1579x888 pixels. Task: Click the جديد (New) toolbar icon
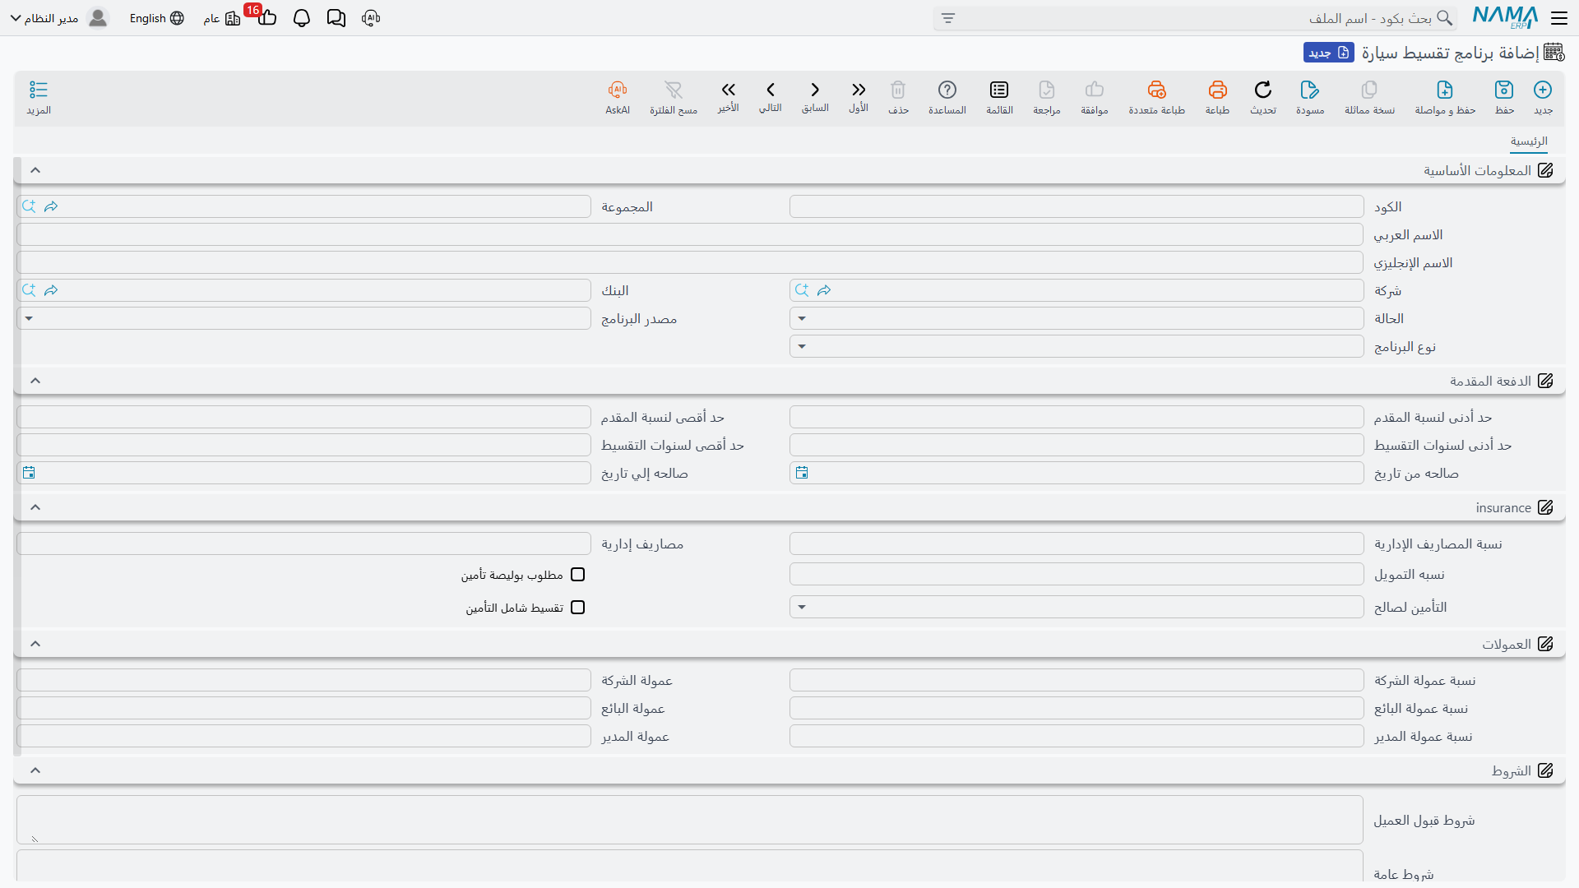click(1543, 90)
